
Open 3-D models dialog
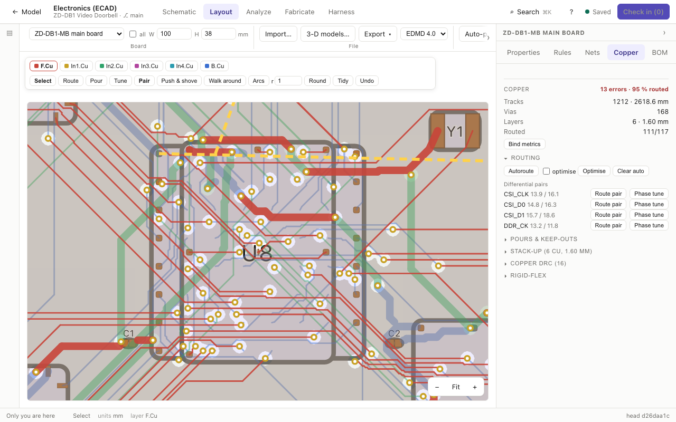328,34
